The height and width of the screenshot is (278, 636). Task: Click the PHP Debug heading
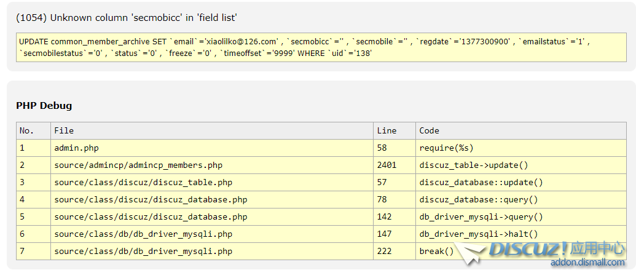44,106
